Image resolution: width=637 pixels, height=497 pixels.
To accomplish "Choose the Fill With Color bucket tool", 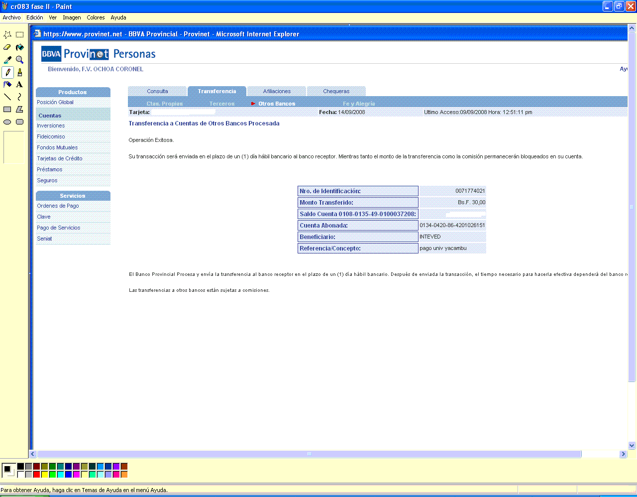I will [x=20, y=47].
